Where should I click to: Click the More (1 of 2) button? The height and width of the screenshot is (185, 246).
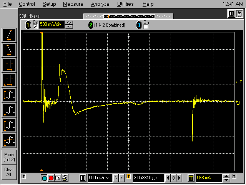pyautogui.click(x=9, y=157)
